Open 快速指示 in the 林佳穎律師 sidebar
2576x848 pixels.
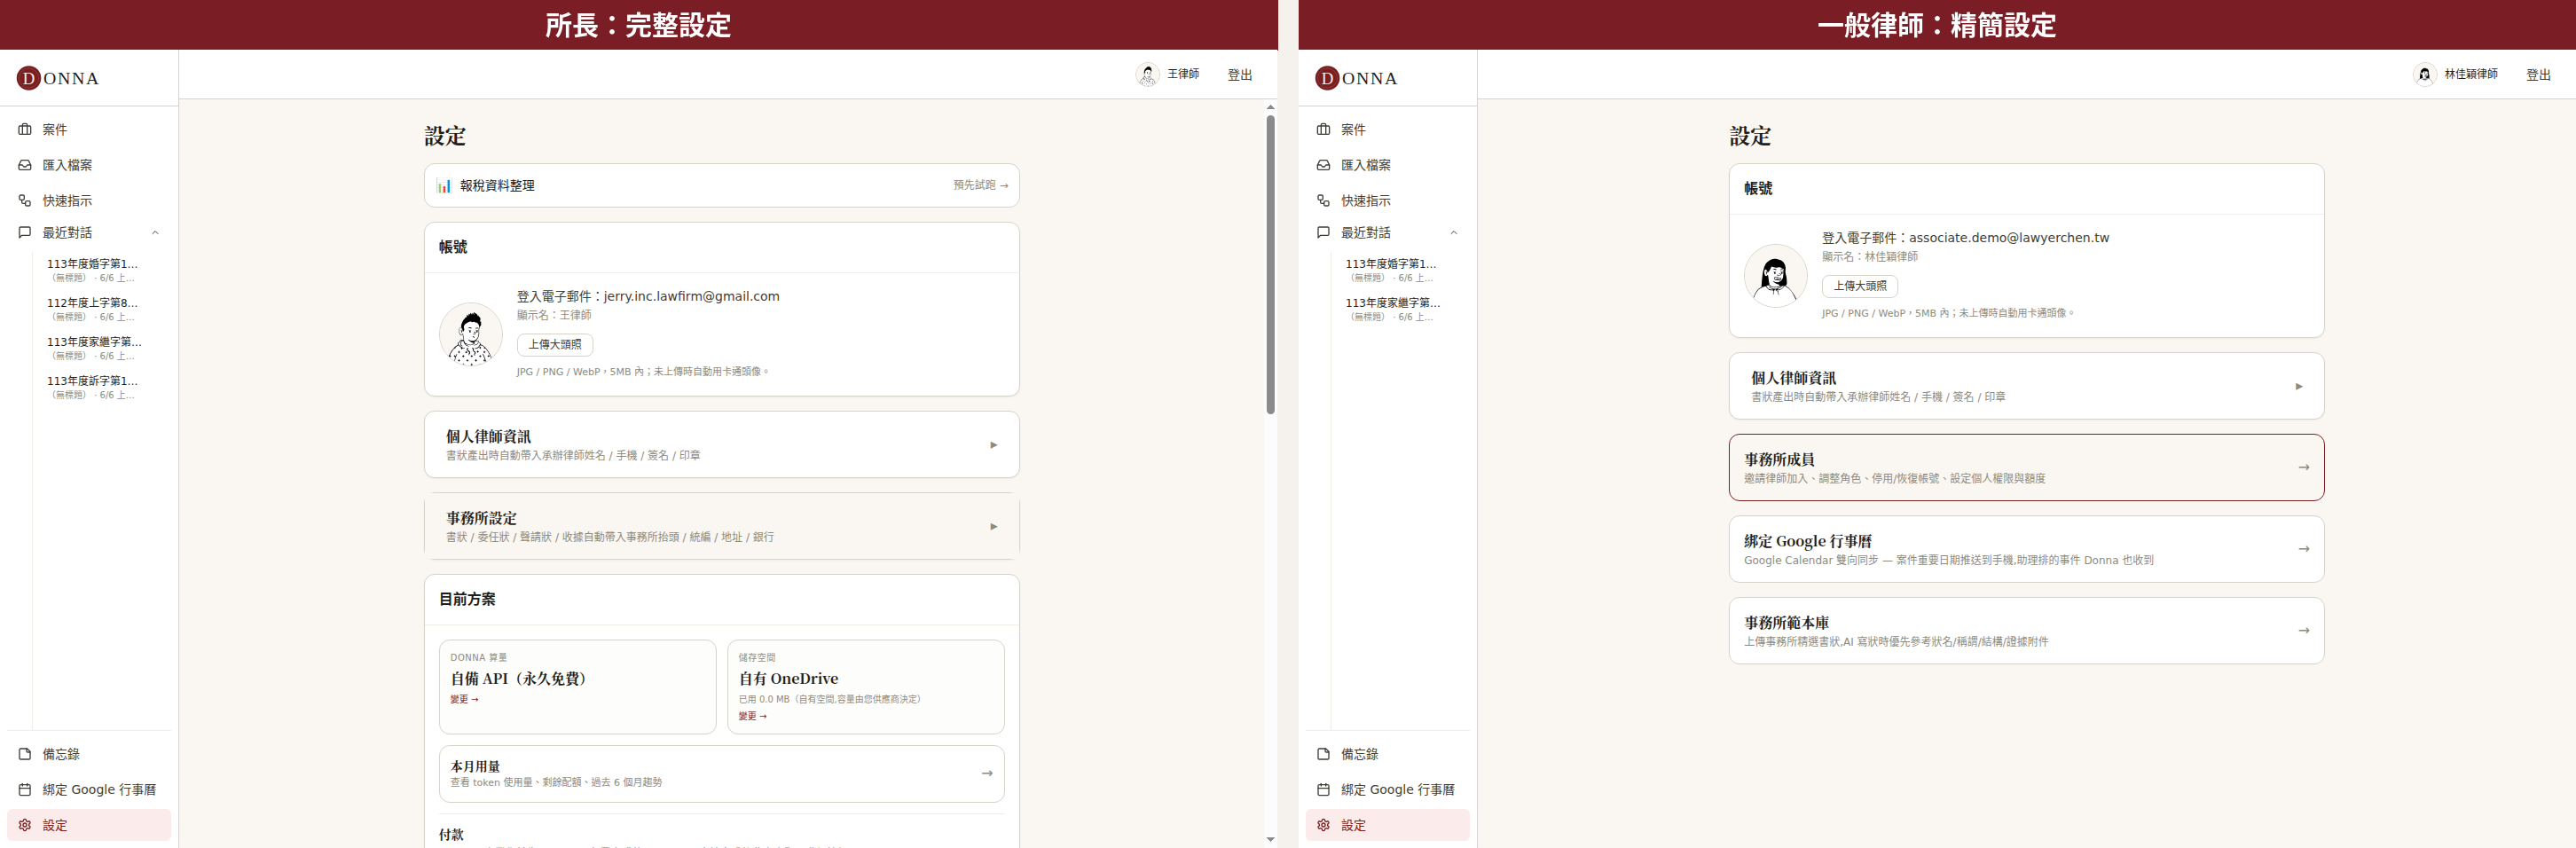[x=1388, y=201]
